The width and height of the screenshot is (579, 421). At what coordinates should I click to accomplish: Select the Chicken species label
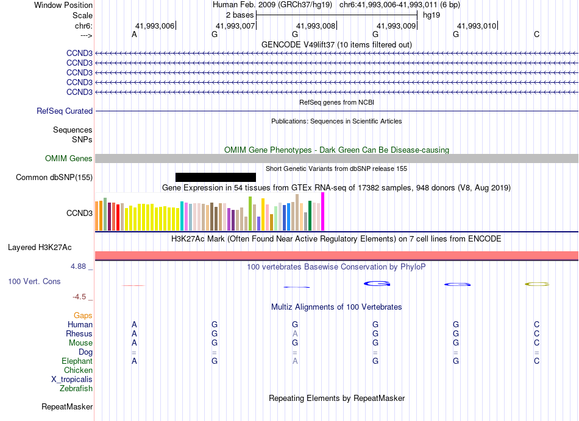click(78, 370)
